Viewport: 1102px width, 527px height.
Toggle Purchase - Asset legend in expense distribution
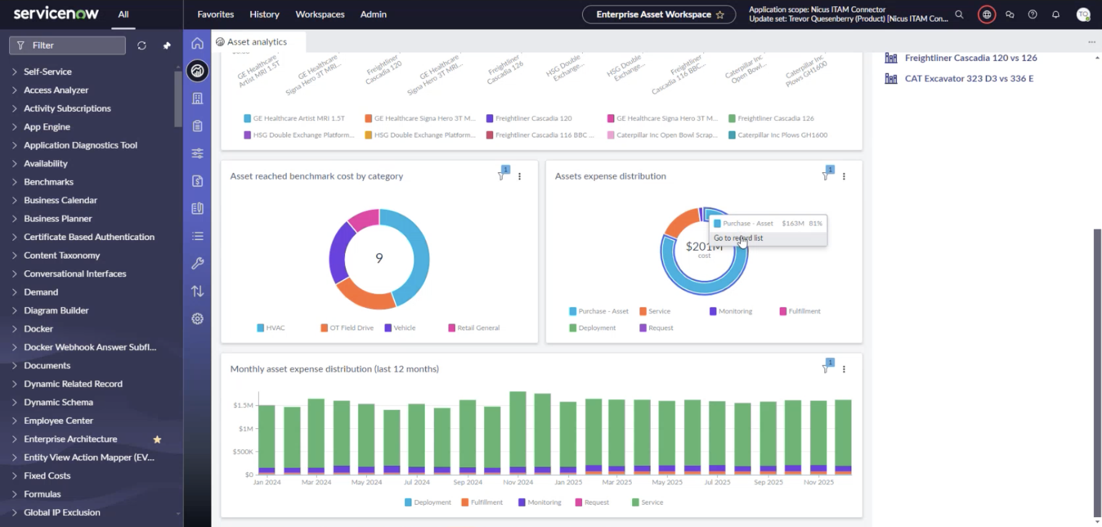click(599, 311)
